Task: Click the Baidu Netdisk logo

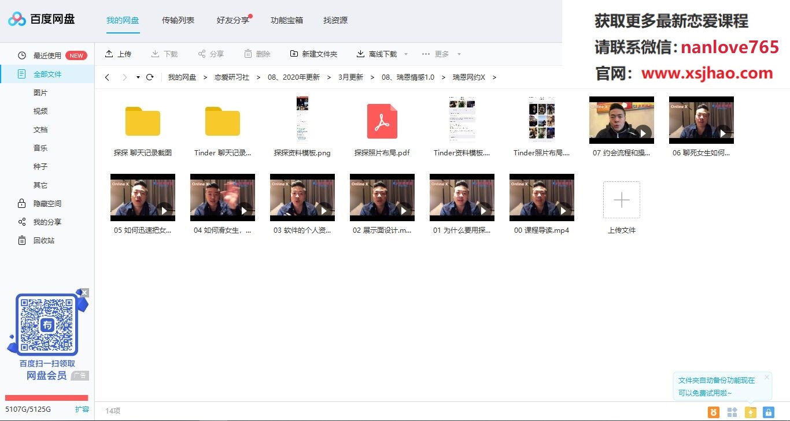Action: coord(42,20)
